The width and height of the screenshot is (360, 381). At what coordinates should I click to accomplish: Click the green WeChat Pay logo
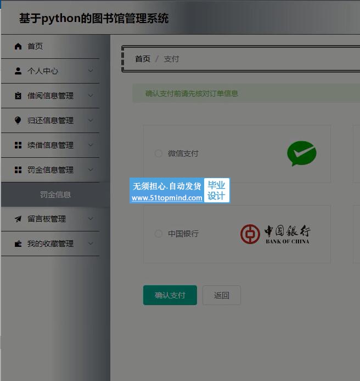tap(302, 153)
